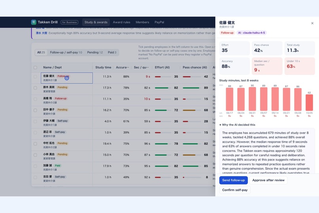Click the Approve after review button
The image size is (319, 213).
coord(268,180)
